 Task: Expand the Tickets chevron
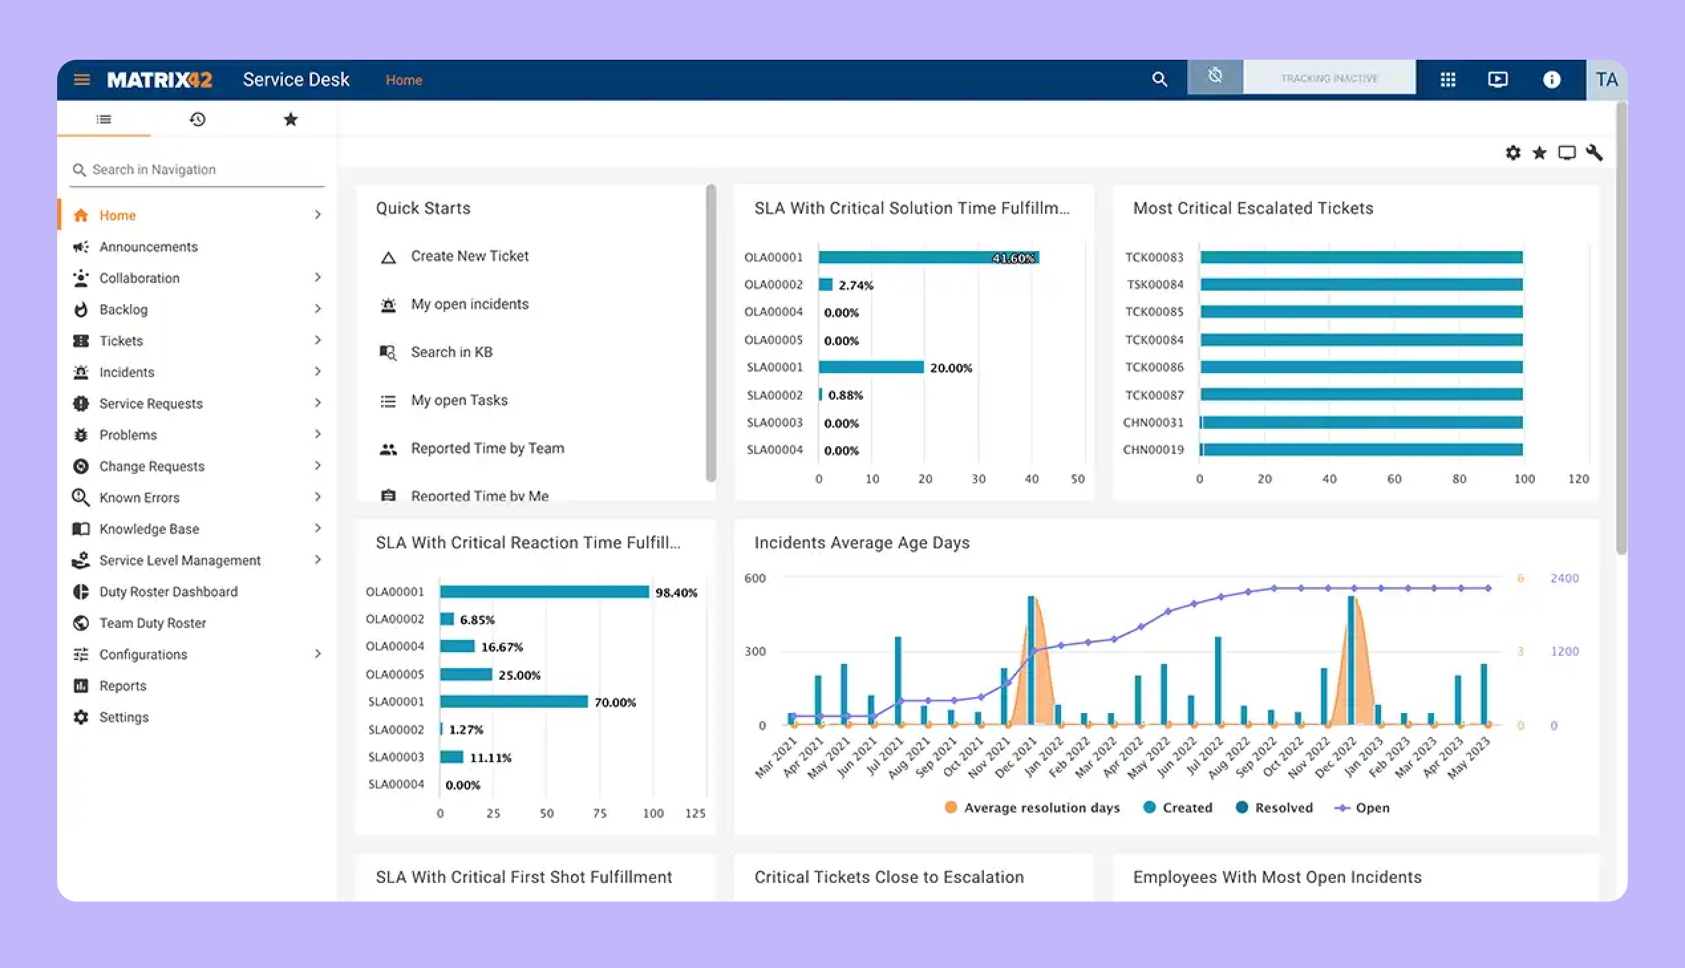click(x=318, y=340)
